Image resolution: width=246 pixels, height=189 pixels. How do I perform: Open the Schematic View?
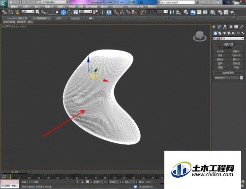(205, 12)
